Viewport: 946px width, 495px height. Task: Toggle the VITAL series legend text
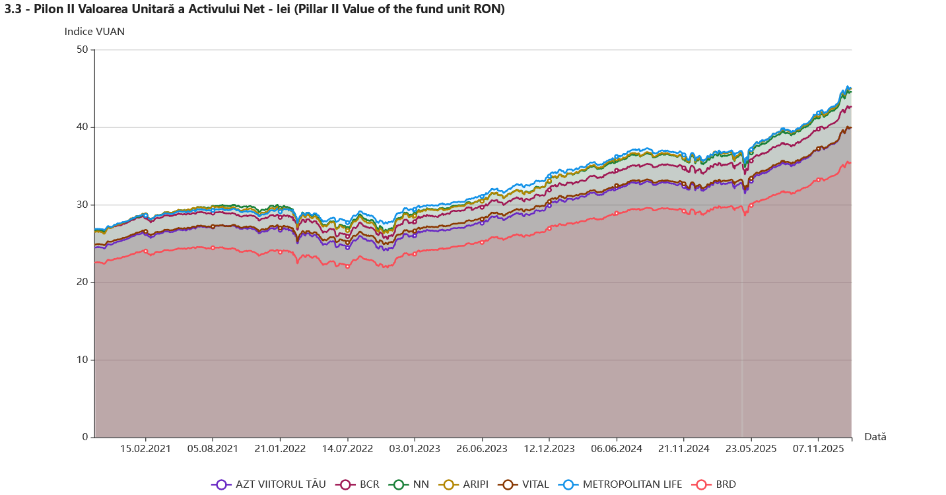[x=535, y=484]
